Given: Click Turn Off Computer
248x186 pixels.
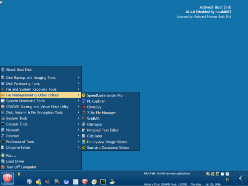Looking at the screenshot, I should (x=41, y=167).
